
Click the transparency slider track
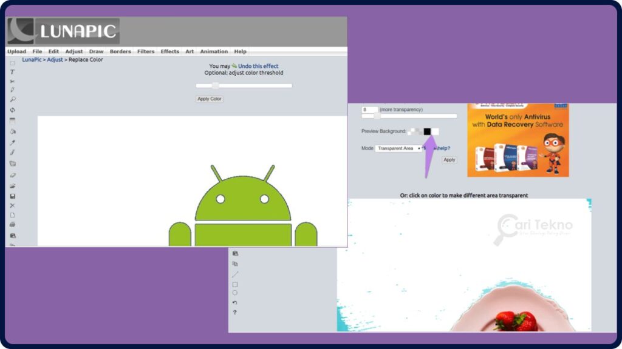point(409,116)
